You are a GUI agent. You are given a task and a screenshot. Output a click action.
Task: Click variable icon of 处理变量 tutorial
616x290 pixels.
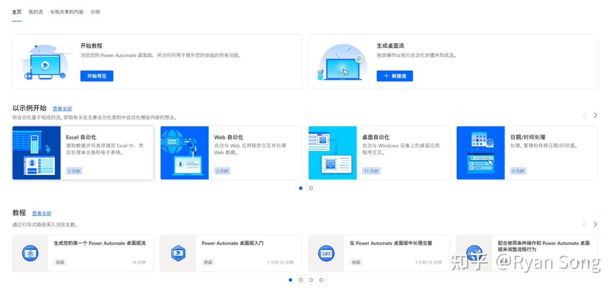tap(326, 253)
